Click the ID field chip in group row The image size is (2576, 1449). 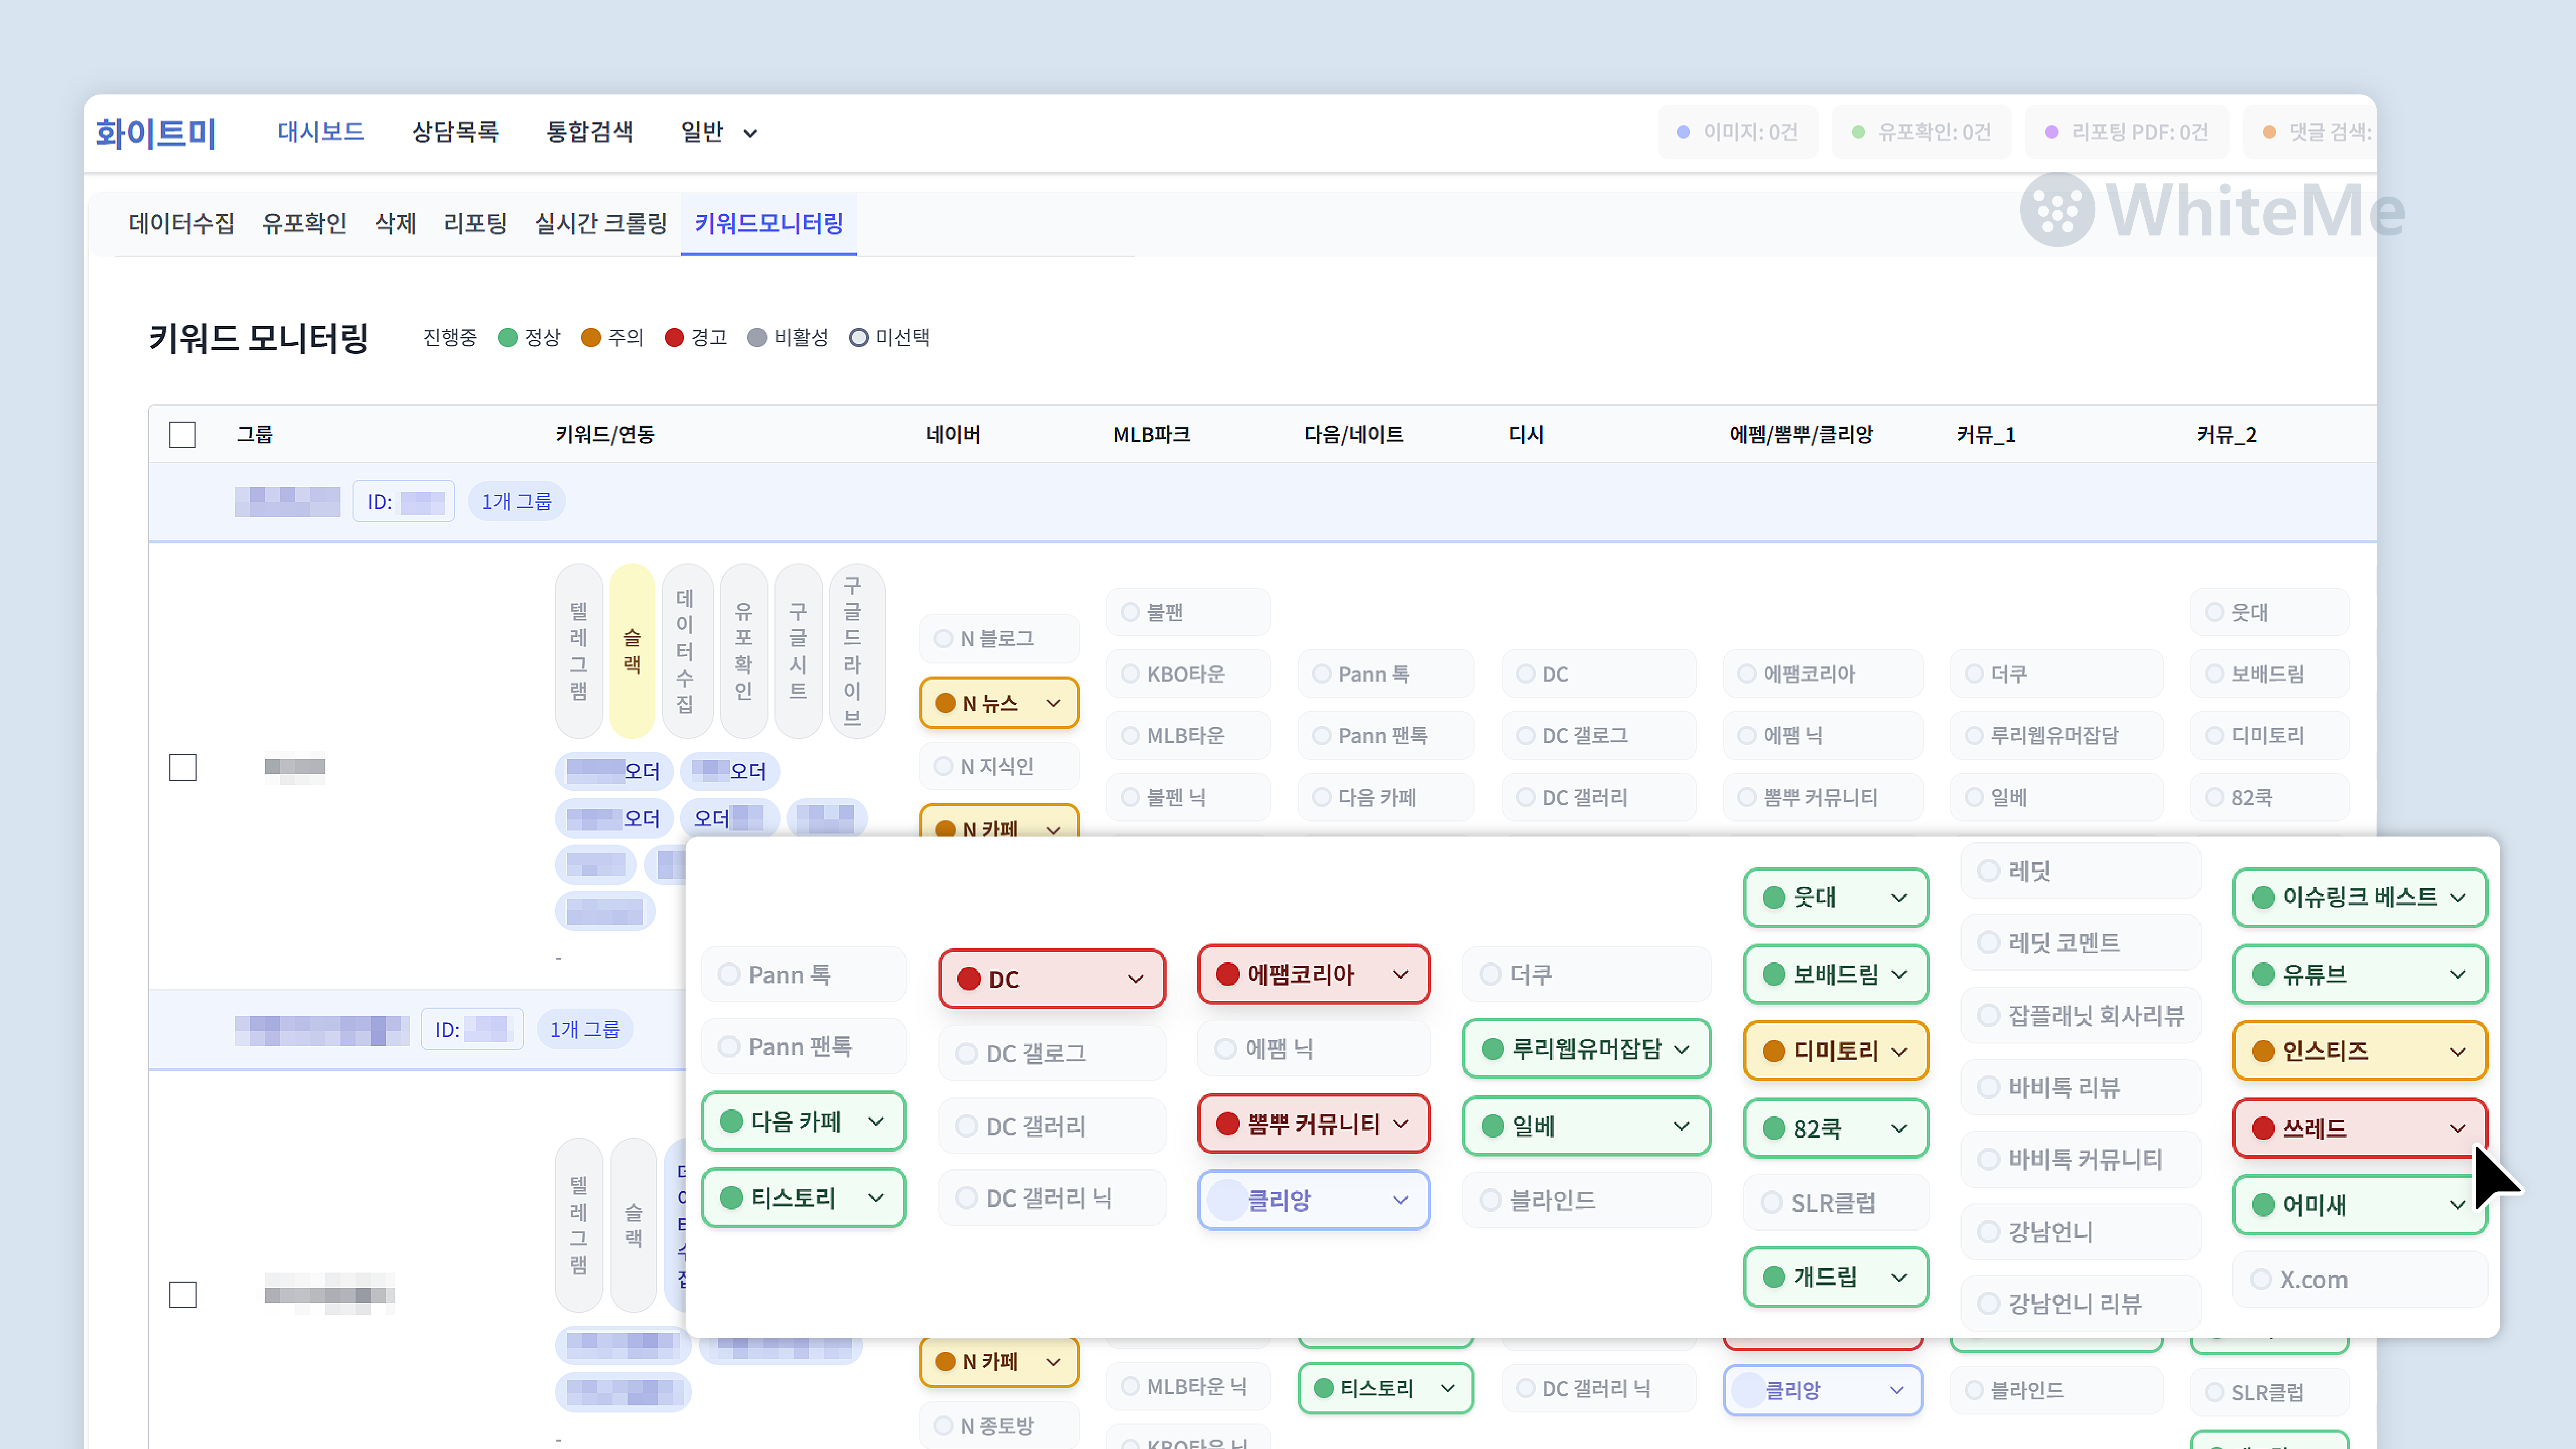click(x=403, y=501)
